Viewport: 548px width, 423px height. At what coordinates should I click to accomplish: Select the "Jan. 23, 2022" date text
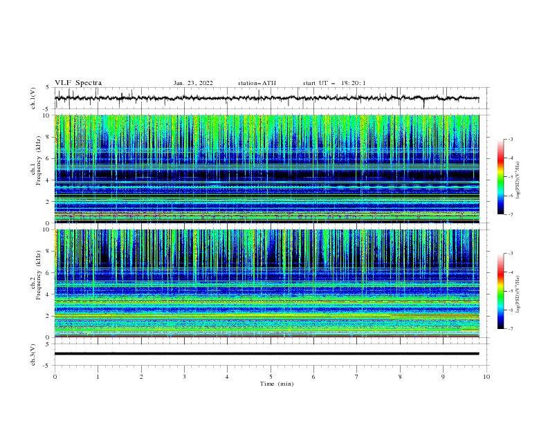click(x=193, y=83)
